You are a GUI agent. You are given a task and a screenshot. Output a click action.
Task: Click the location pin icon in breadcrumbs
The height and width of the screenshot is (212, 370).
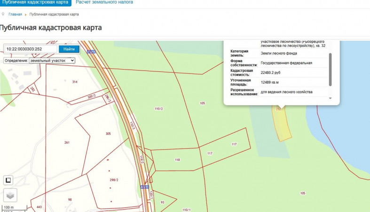(x=3, y=14)
